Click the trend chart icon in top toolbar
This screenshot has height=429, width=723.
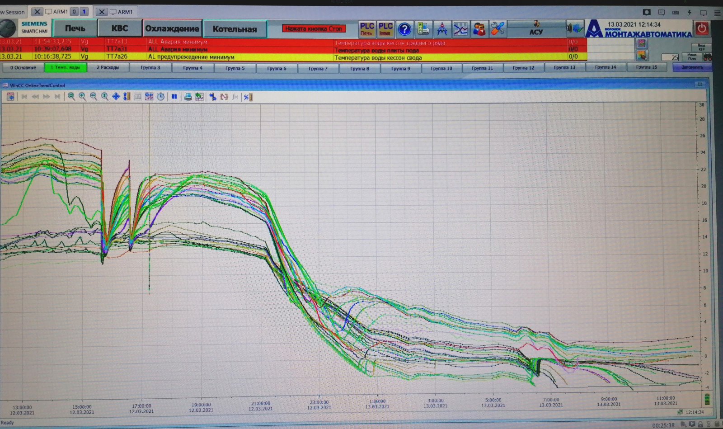[x=460, y=29]
